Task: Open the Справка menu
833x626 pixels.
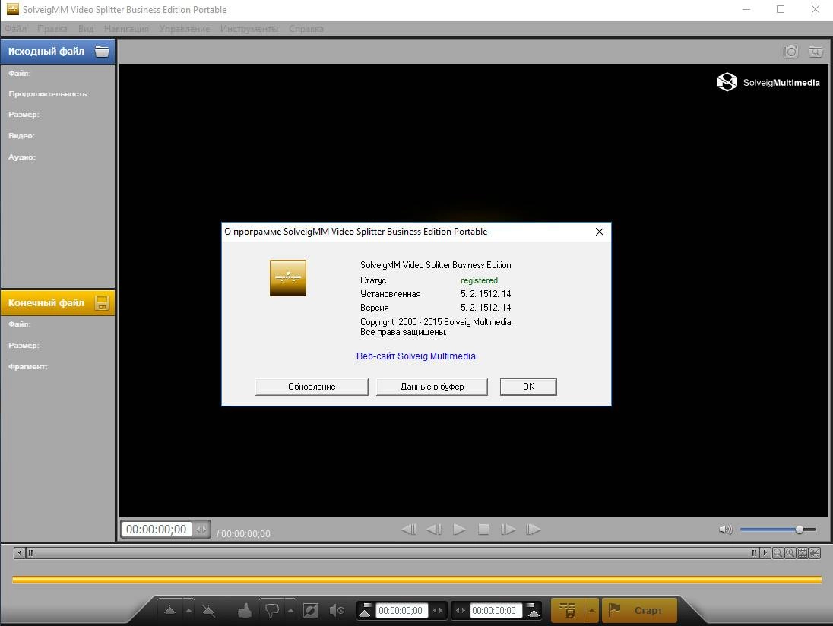Action: tap(306, 29)
